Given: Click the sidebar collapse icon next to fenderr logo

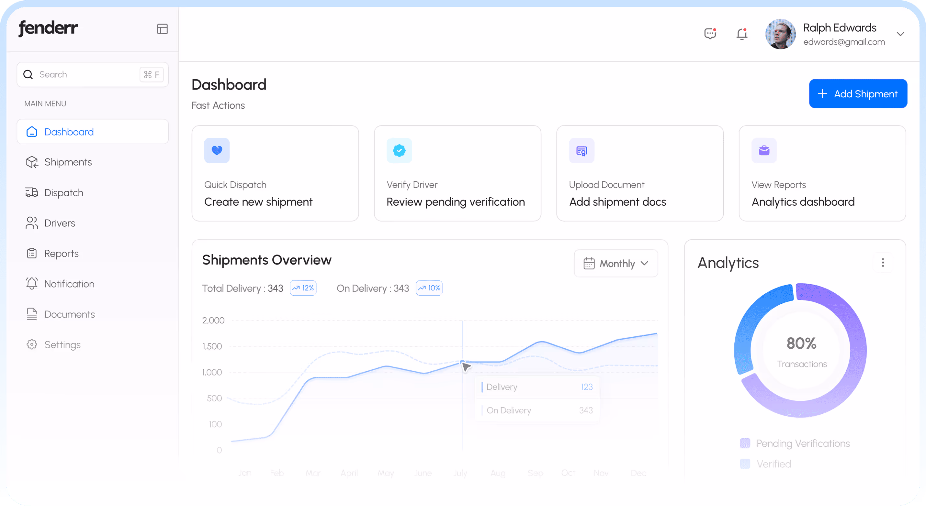Looking at the screenshot, I should click(x=162, y=29).
